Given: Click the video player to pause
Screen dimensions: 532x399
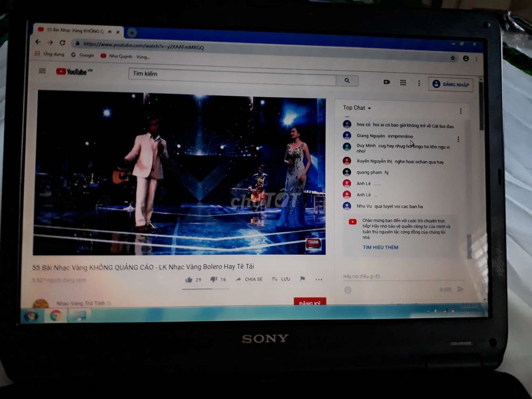Looking at the screenshot, I should (179, 173).
